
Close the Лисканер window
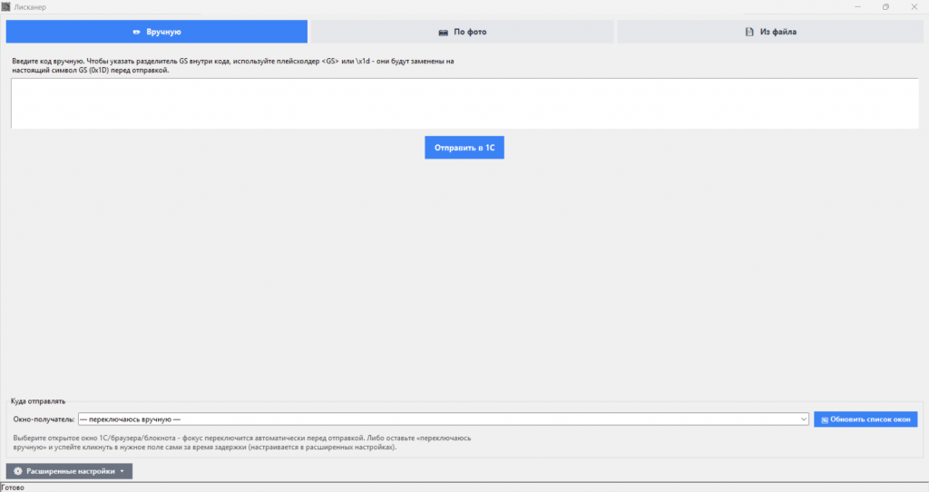(914, 7)
